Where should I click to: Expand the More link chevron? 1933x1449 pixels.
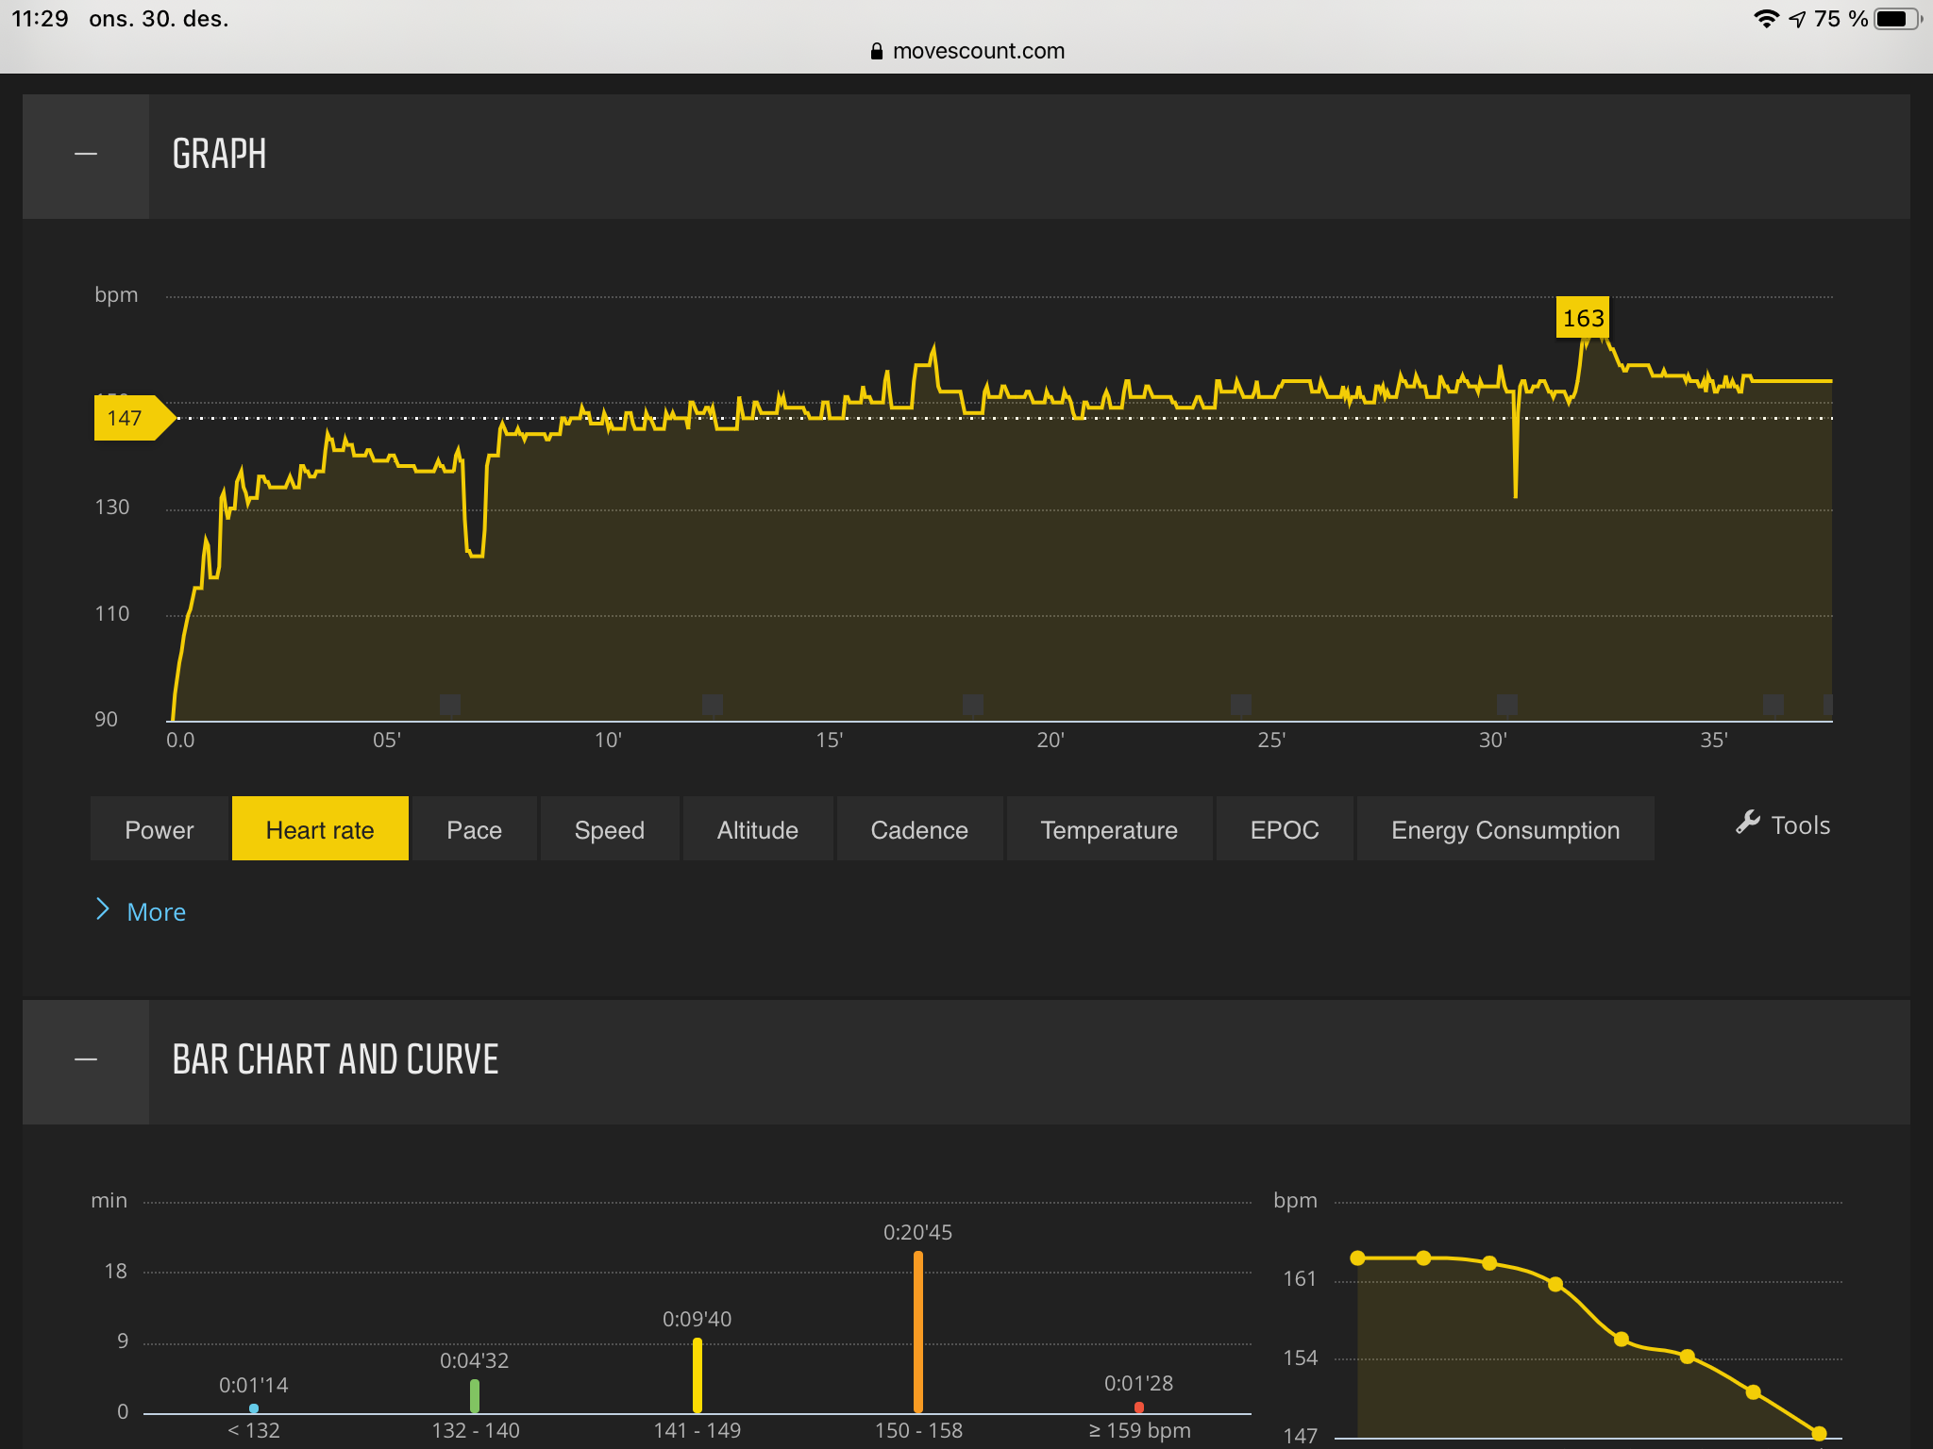103,910
